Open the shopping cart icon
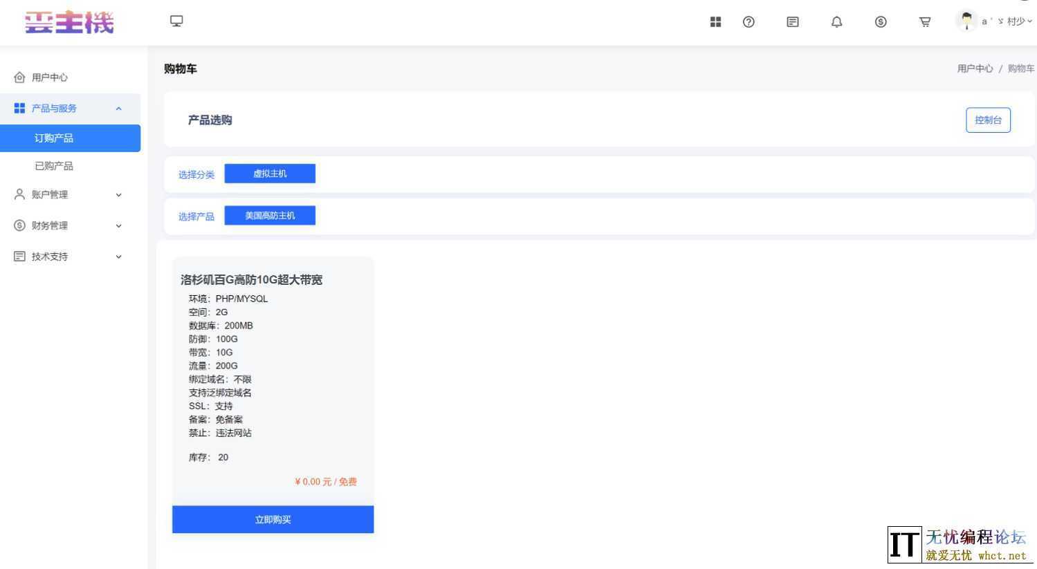This screenshot has width=1037, height=569. tap(925, 22)
